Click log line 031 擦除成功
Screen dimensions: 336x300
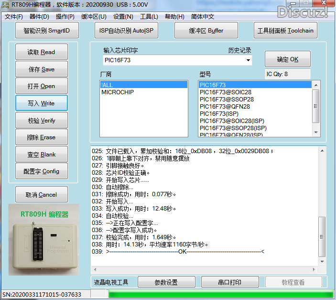pos(134,194)
